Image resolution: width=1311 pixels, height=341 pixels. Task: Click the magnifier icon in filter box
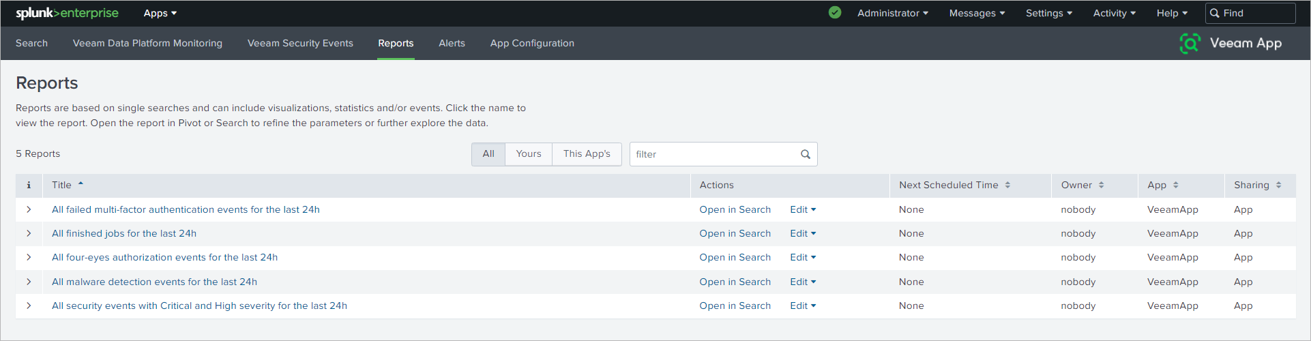pyautogui.click(x=805, y=154)
